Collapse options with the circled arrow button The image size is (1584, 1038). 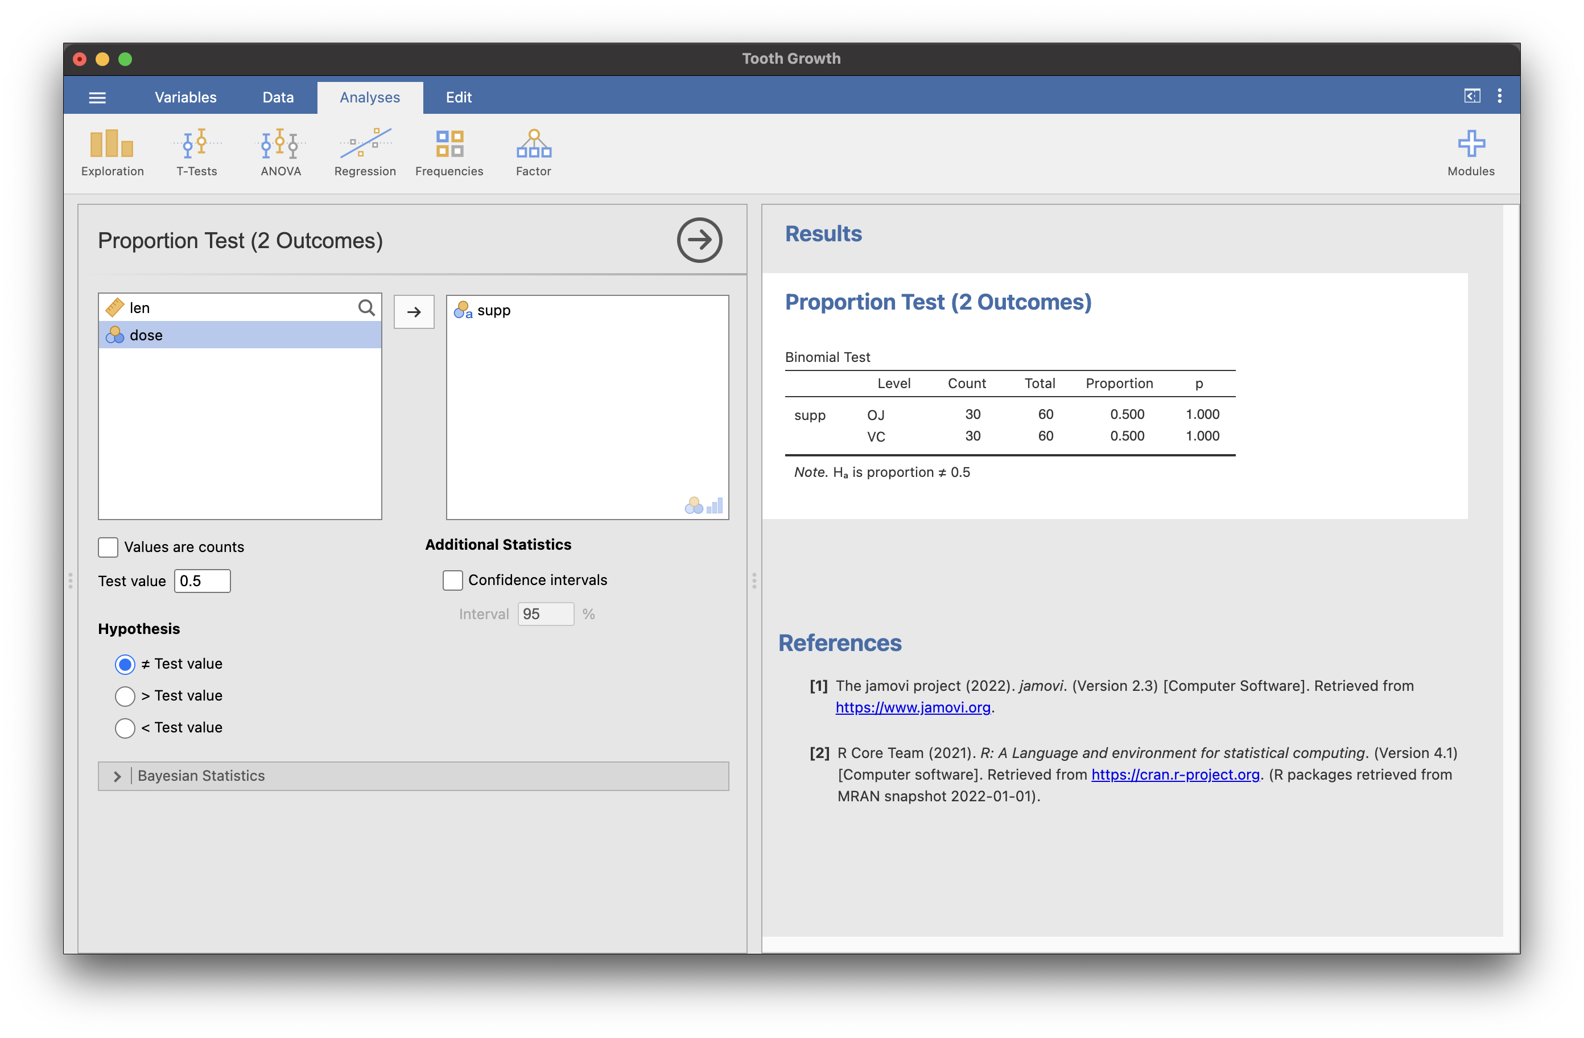pos(699,240)
